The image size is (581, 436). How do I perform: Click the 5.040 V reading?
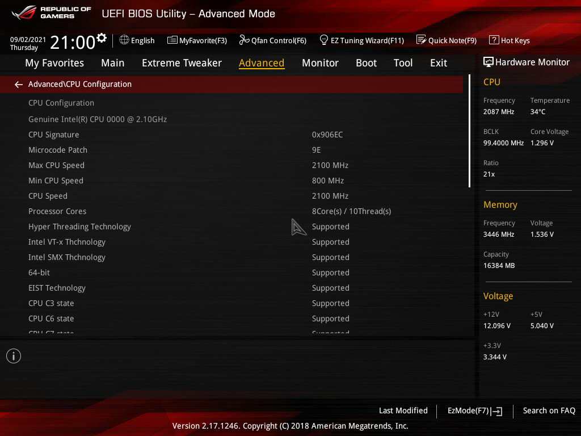(x=542, y=325)
